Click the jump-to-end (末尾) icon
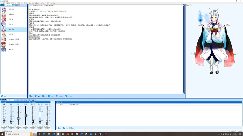Image resolution: width=243 pixels, height=136 pixels. tap(49, 96)
